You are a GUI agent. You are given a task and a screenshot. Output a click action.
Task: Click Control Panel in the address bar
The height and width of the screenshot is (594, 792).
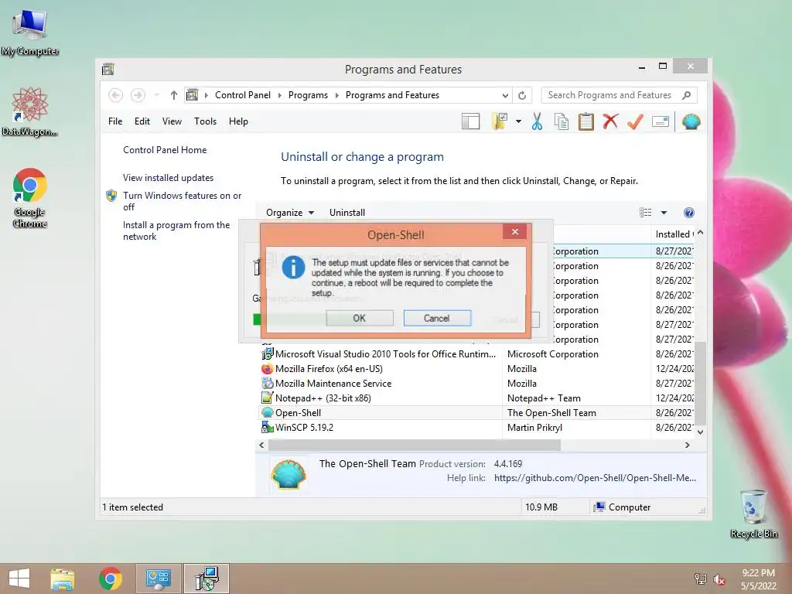tap(242, 95)
